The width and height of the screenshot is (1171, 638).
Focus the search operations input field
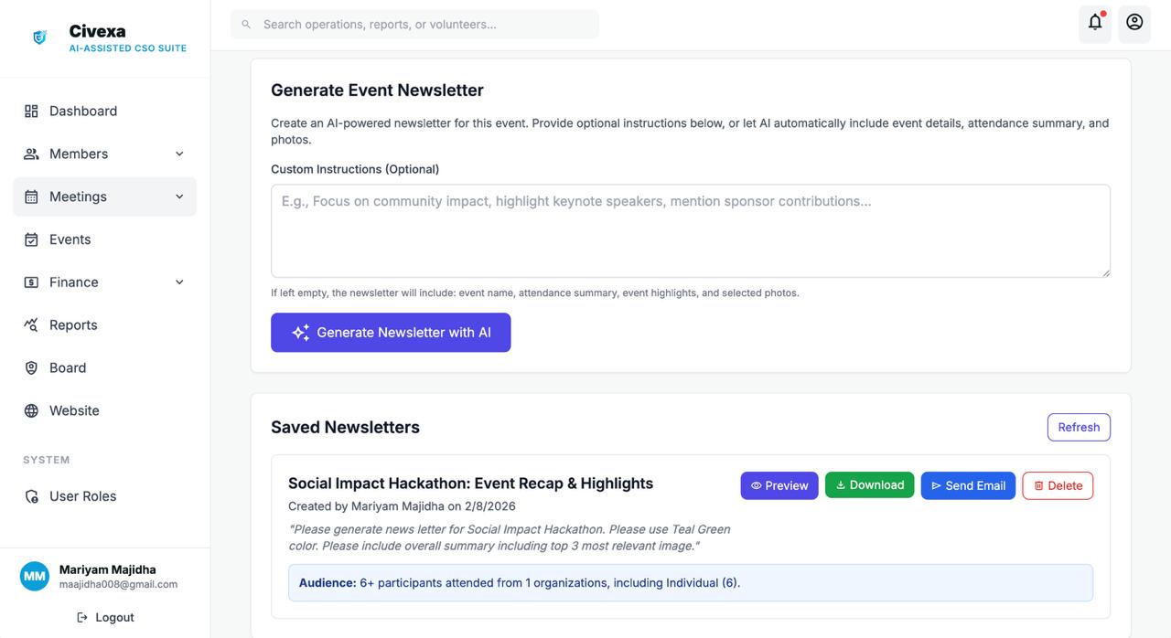[414, 25]
